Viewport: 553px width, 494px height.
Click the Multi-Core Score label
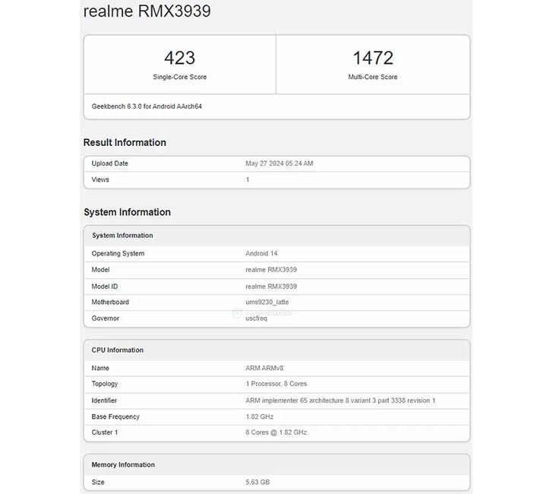point(373,77)
